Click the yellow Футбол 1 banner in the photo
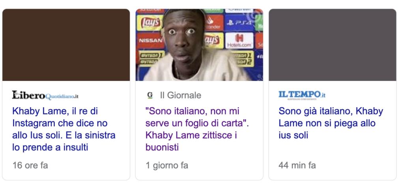The width and height of the screenshot is (404, 186). pos(152,58)
